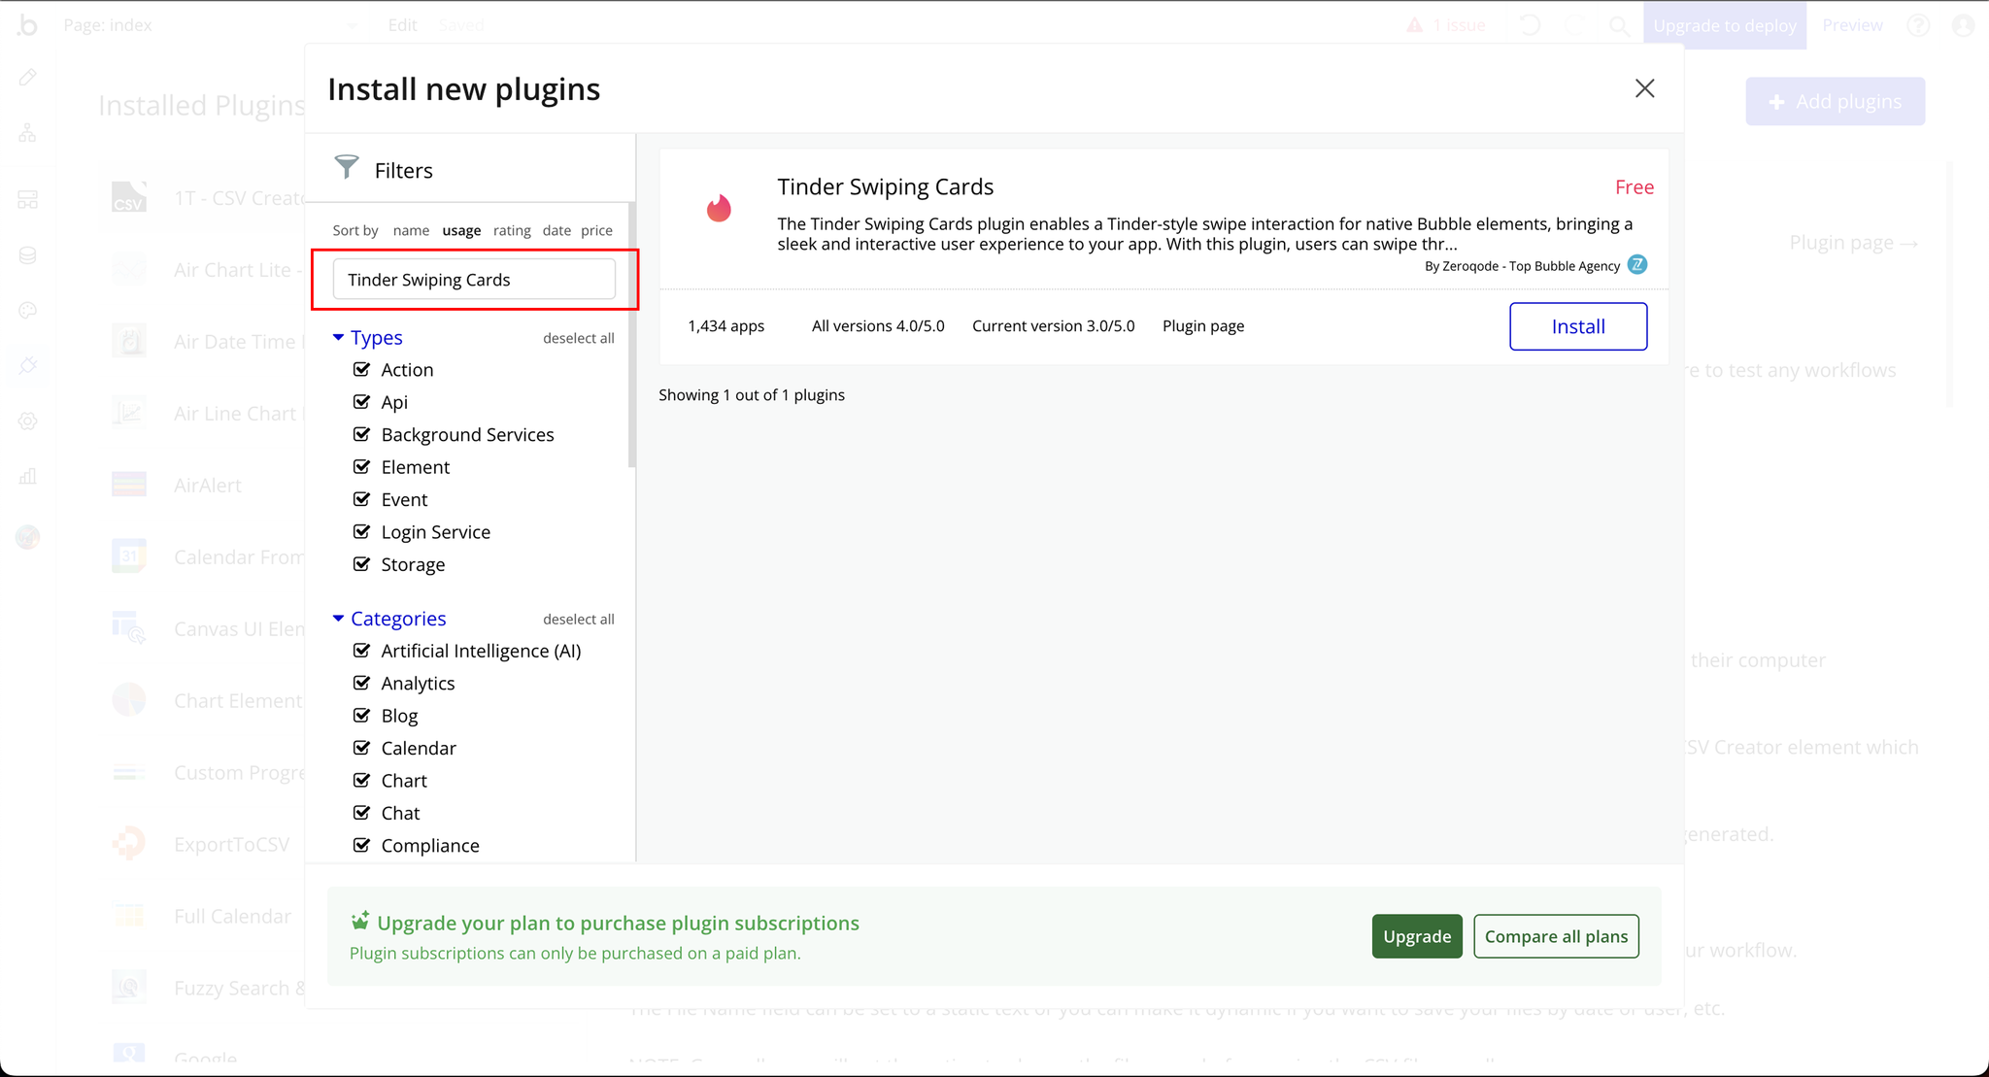Click the Tinder Swiping Cards title
1989x1077 pixels.
pos(885,186)
